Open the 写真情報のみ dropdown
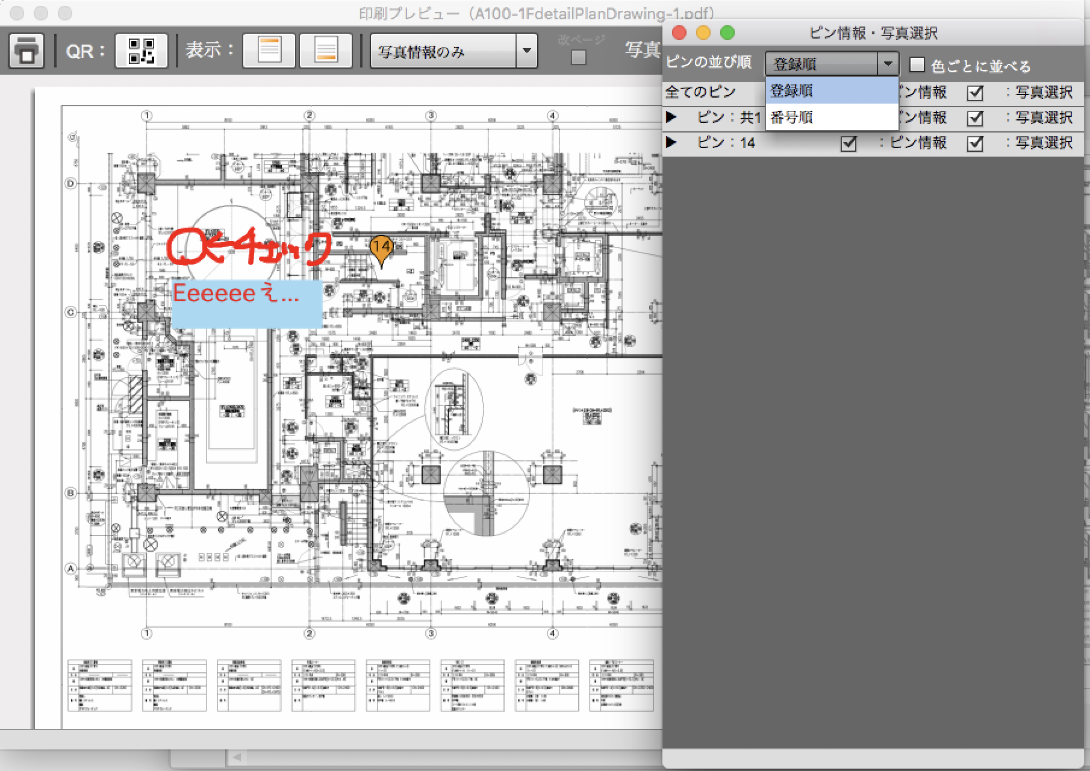This screenshot has width=1090, height=771. [526, 51]
